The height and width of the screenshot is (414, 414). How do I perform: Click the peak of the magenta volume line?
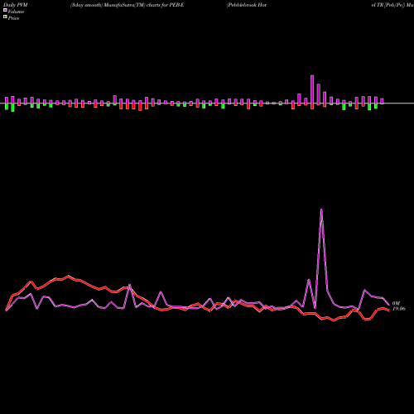tap(321, 209)
